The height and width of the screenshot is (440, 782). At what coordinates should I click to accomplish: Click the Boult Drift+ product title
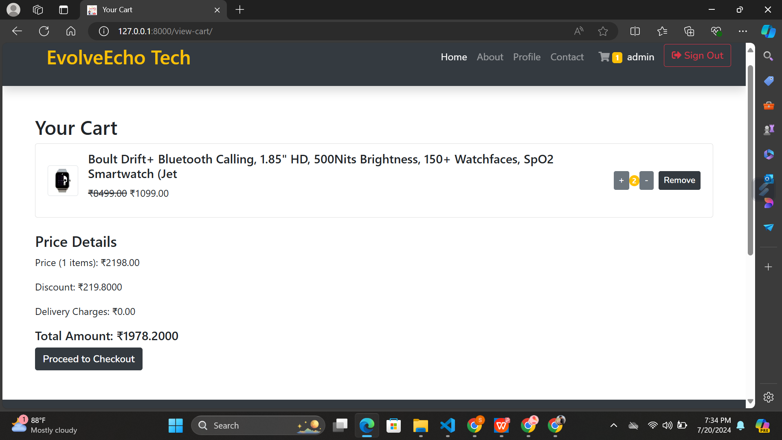point(321,166)
